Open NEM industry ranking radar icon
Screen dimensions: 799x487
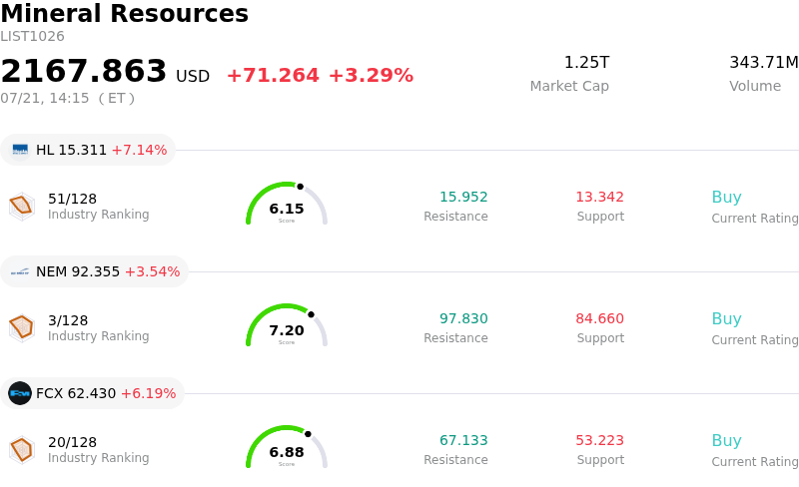click(22, 327)
